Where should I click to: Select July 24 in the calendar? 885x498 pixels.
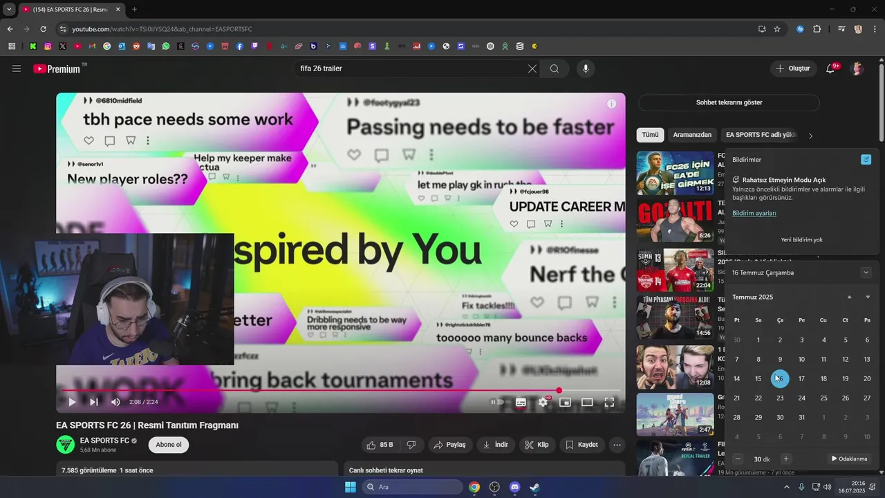(x=801, y=398)
